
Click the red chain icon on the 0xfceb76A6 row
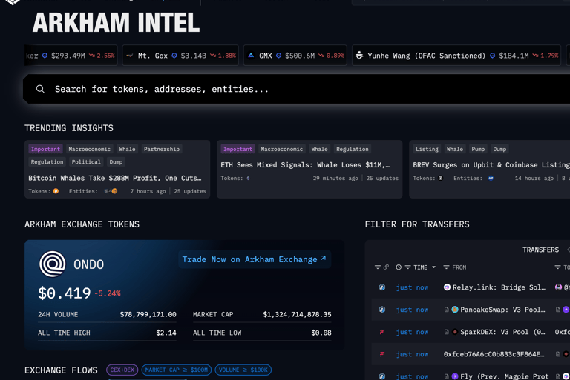[382, 354]
